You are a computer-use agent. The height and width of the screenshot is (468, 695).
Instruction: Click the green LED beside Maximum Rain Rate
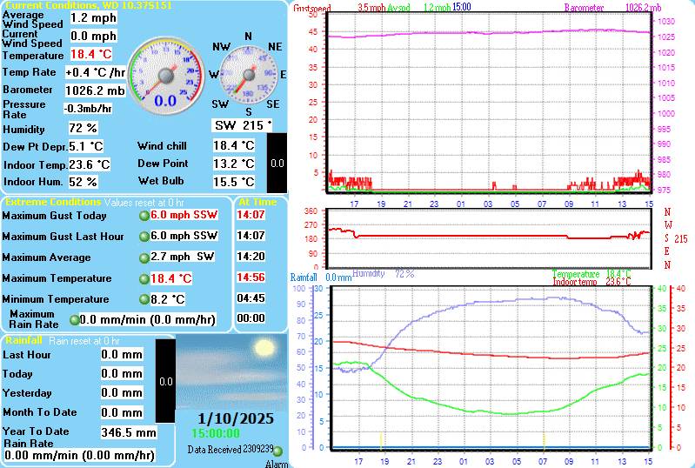pos(75,320)
